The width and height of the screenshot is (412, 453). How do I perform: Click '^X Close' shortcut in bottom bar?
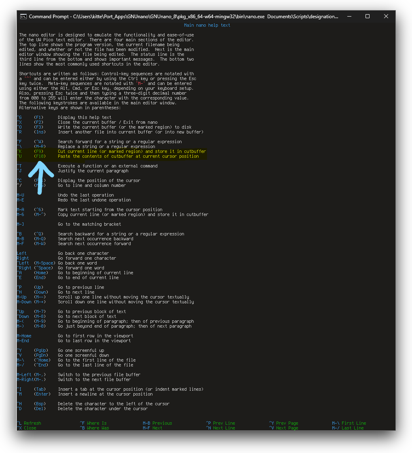click(x=27, y=428)
